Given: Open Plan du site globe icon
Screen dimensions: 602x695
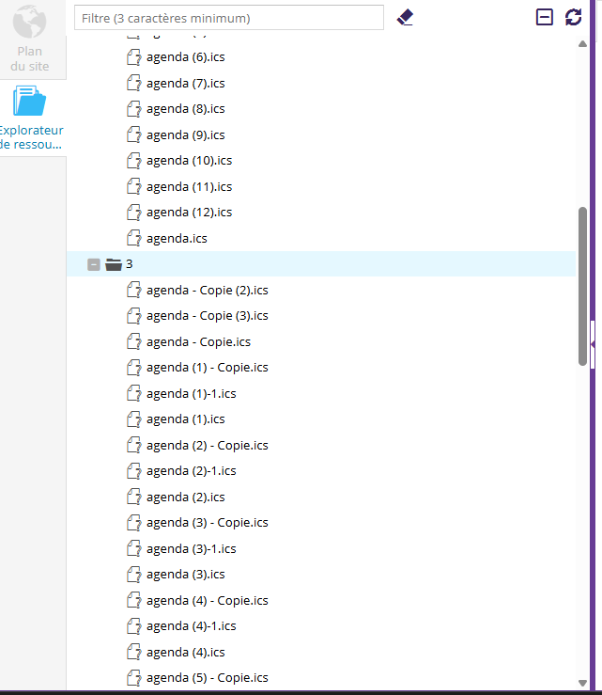Looking at the screenshot, I should point(29,23).
